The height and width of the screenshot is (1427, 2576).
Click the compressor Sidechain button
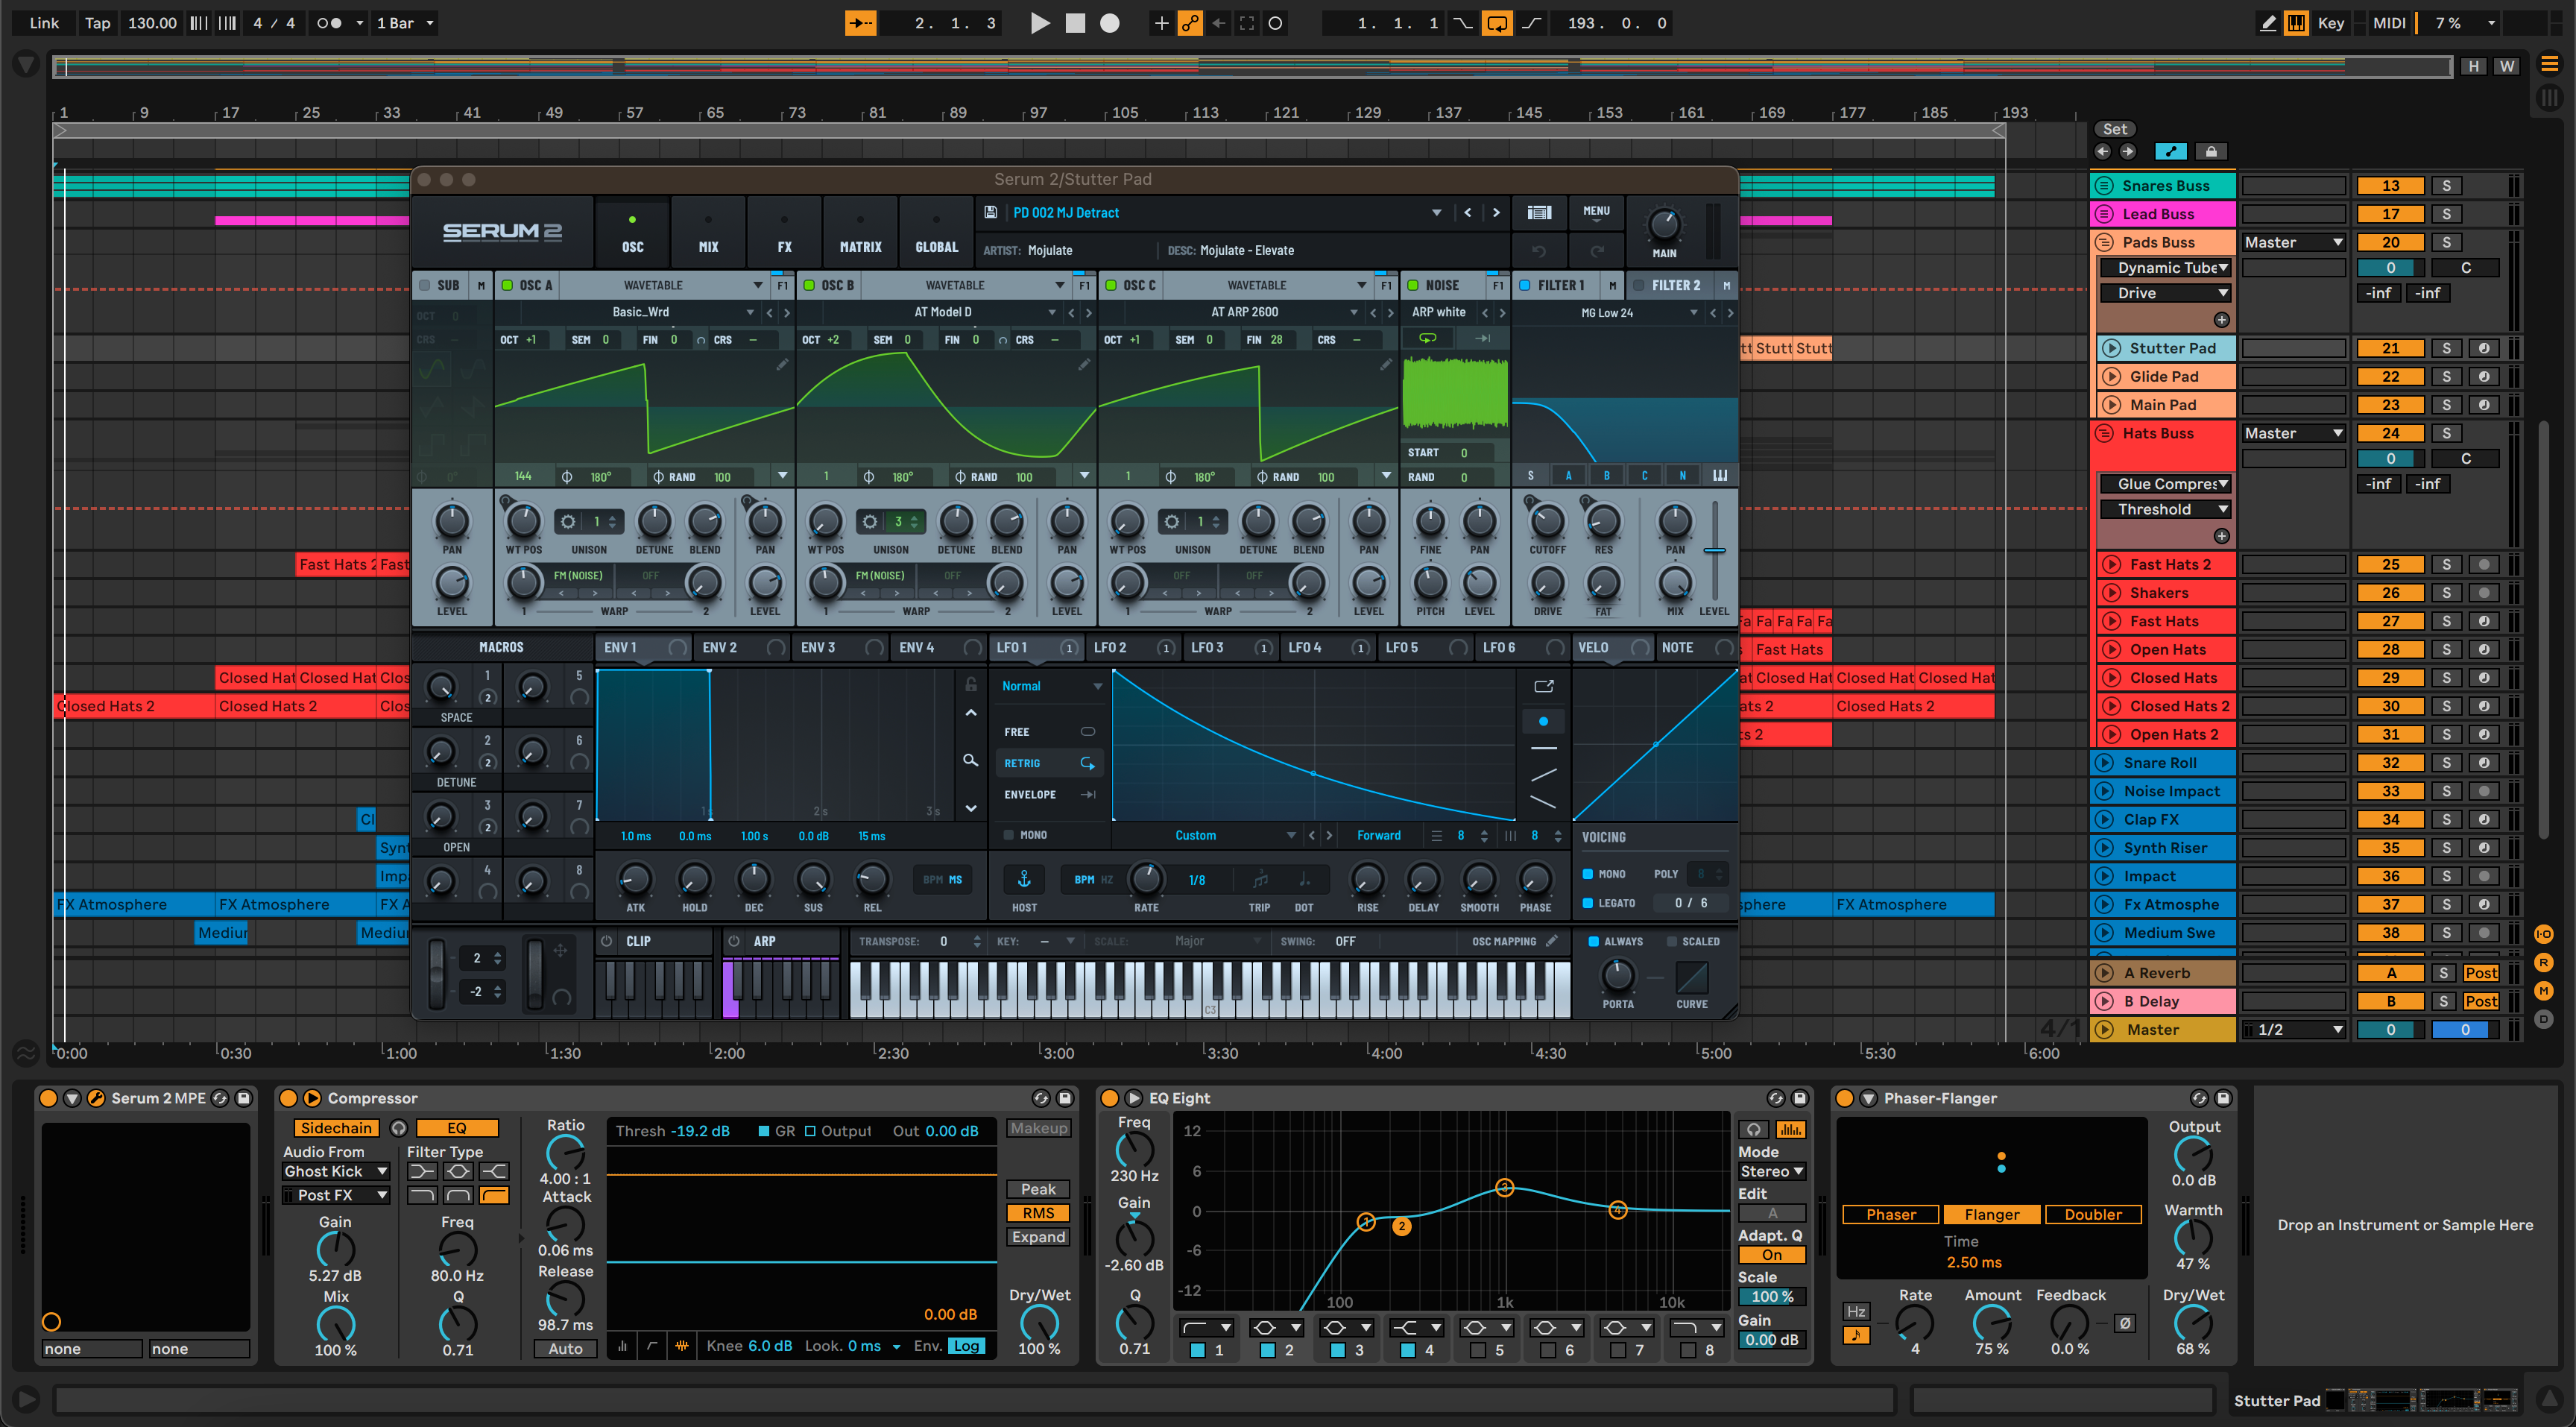[x=336, y=1128]
